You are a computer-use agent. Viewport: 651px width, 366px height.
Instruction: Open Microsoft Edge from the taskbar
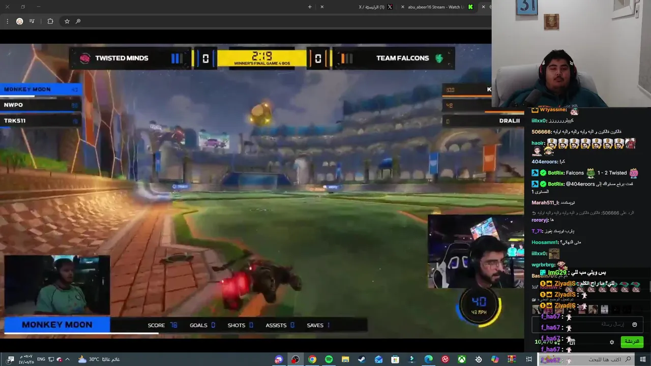click(428, 359)
